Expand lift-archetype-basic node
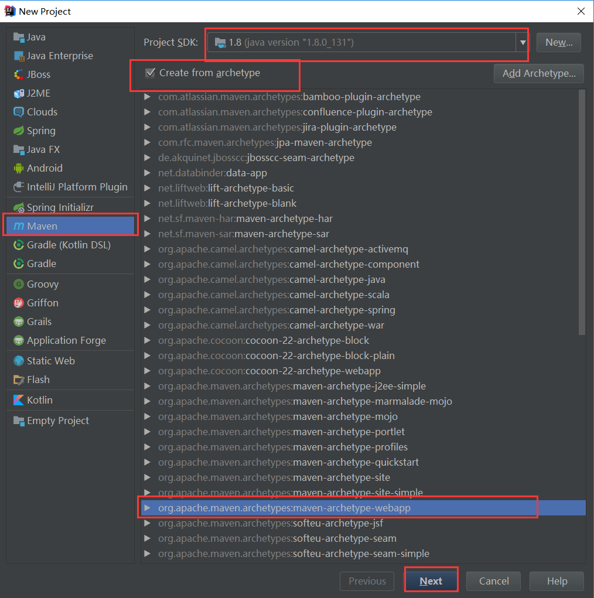The width and height of the screenshot is (594, 598). pyautogui.click(x=147, y=188)
